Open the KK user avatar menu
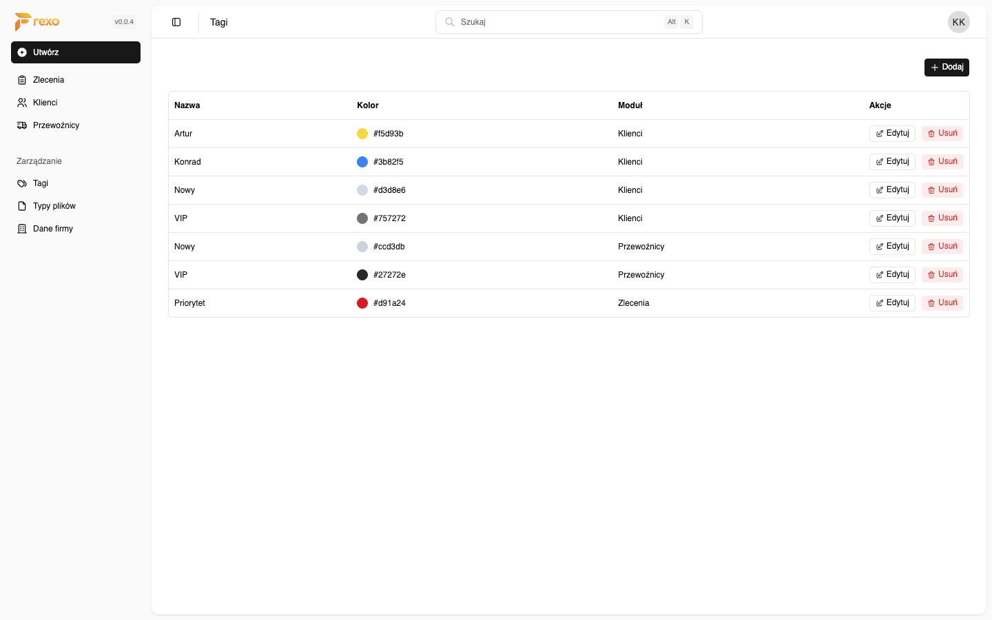This screenshot has height=620, width=992. pos(958,21)
